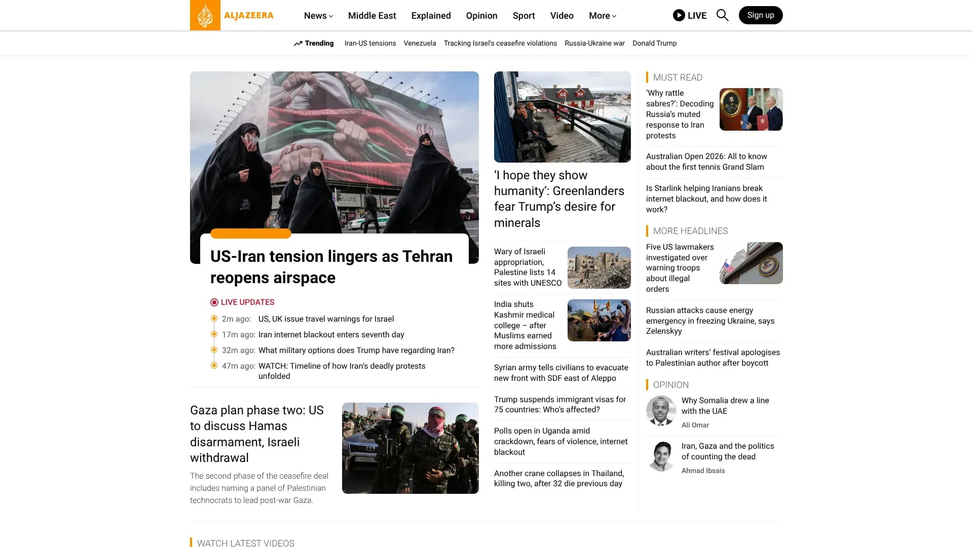Open the Middle East menu item
The image size is (973, 547).
372,16
